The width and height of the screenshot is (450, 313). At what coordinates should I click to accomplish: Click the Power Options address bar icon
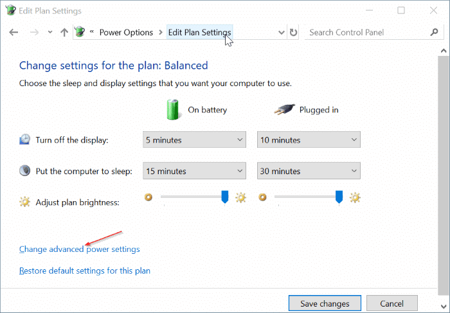pos(80,32)
